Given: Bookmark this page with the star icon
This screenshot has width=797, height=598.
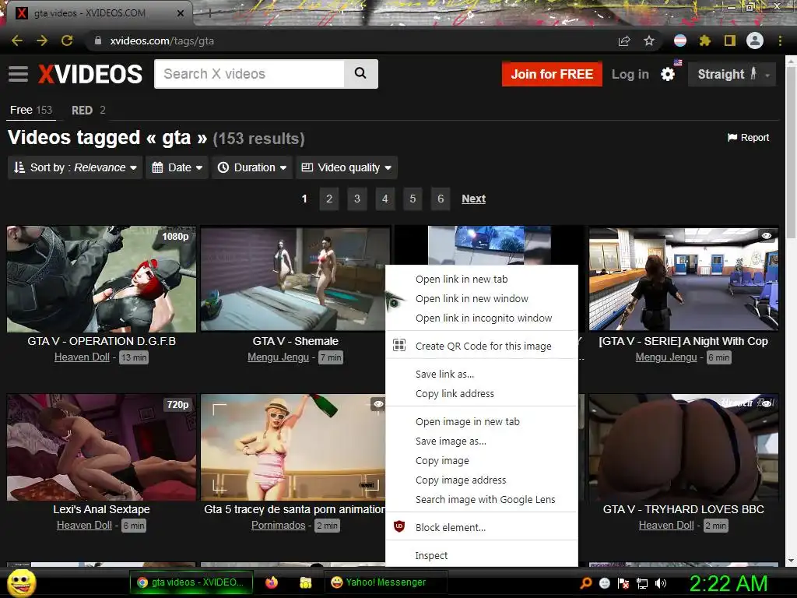Looking at the screenshot, I should [x=649, y=40].
